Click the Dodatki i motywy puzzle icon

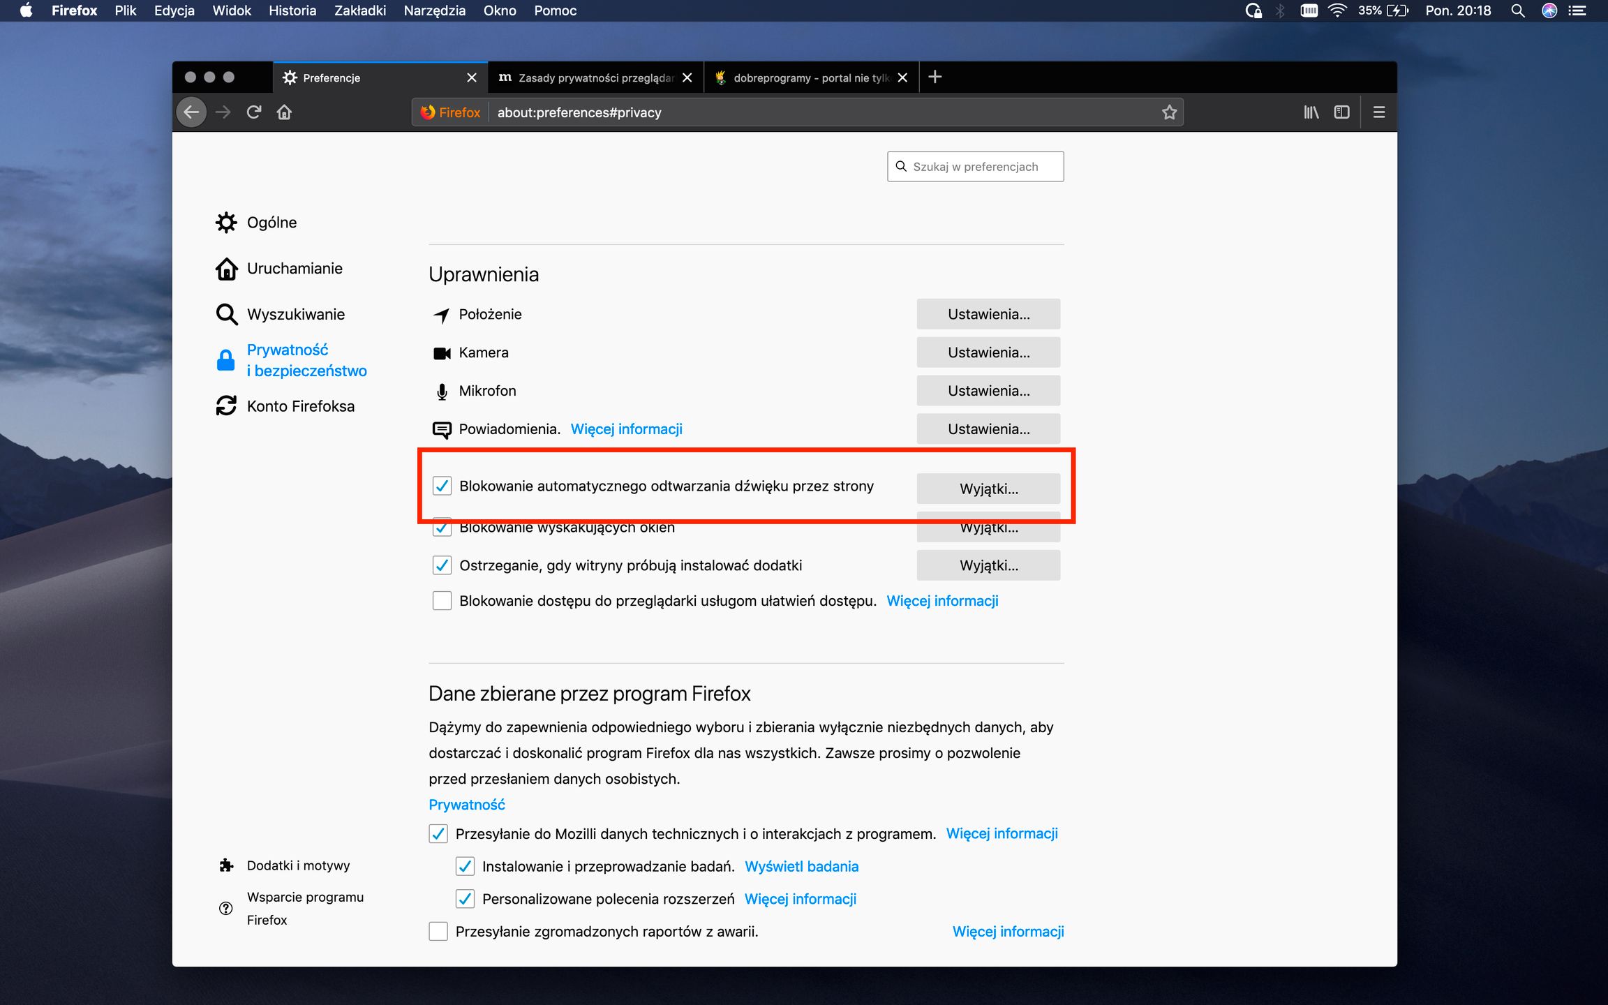click(x=226, y=865)
